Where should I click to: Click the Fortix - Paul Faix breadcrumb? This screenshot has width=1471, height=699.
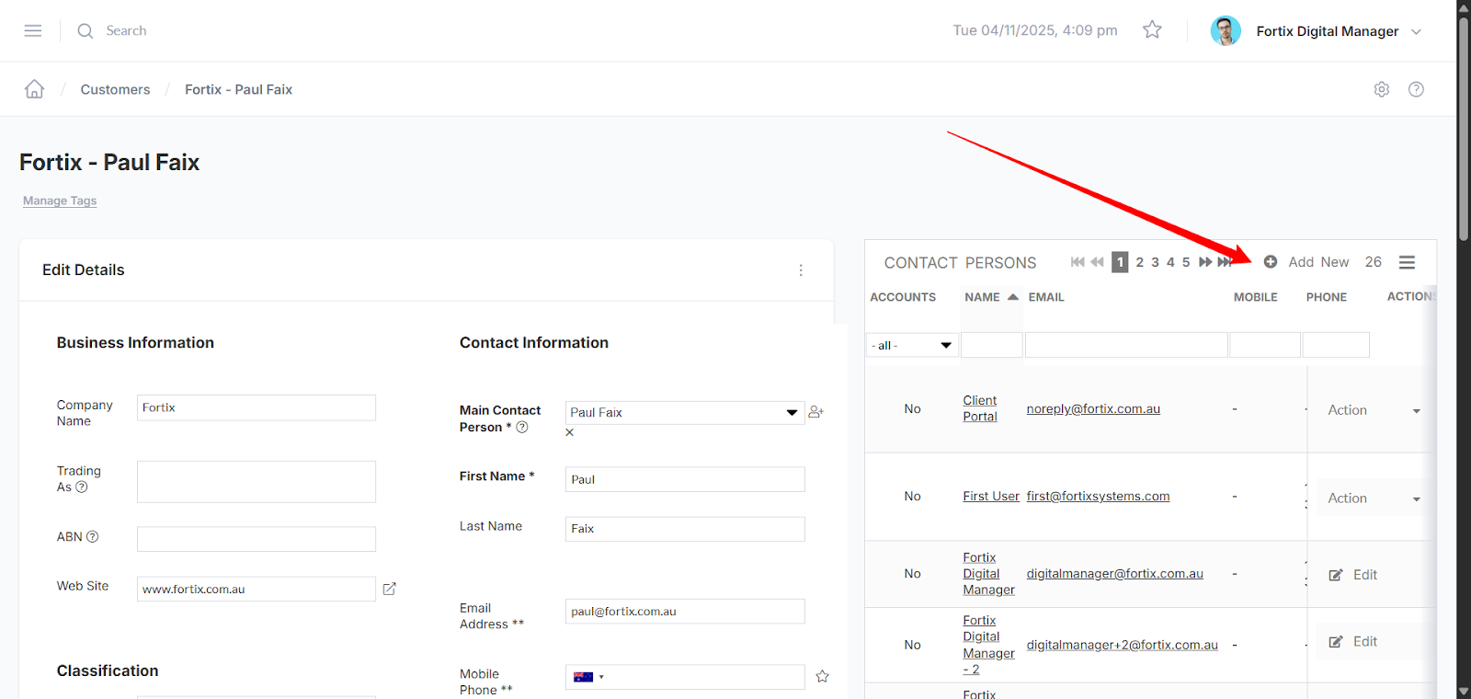[238, 89]
